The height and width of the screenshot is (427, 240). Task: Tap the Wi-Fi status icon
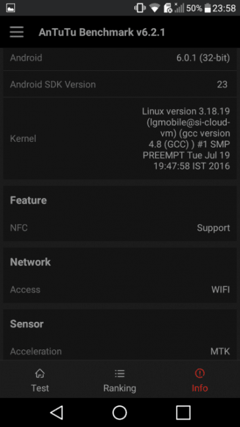click(155, 8)
